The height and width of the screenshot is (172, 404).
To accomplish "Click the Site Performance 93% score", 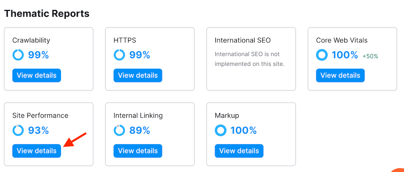I will [38, 130].
